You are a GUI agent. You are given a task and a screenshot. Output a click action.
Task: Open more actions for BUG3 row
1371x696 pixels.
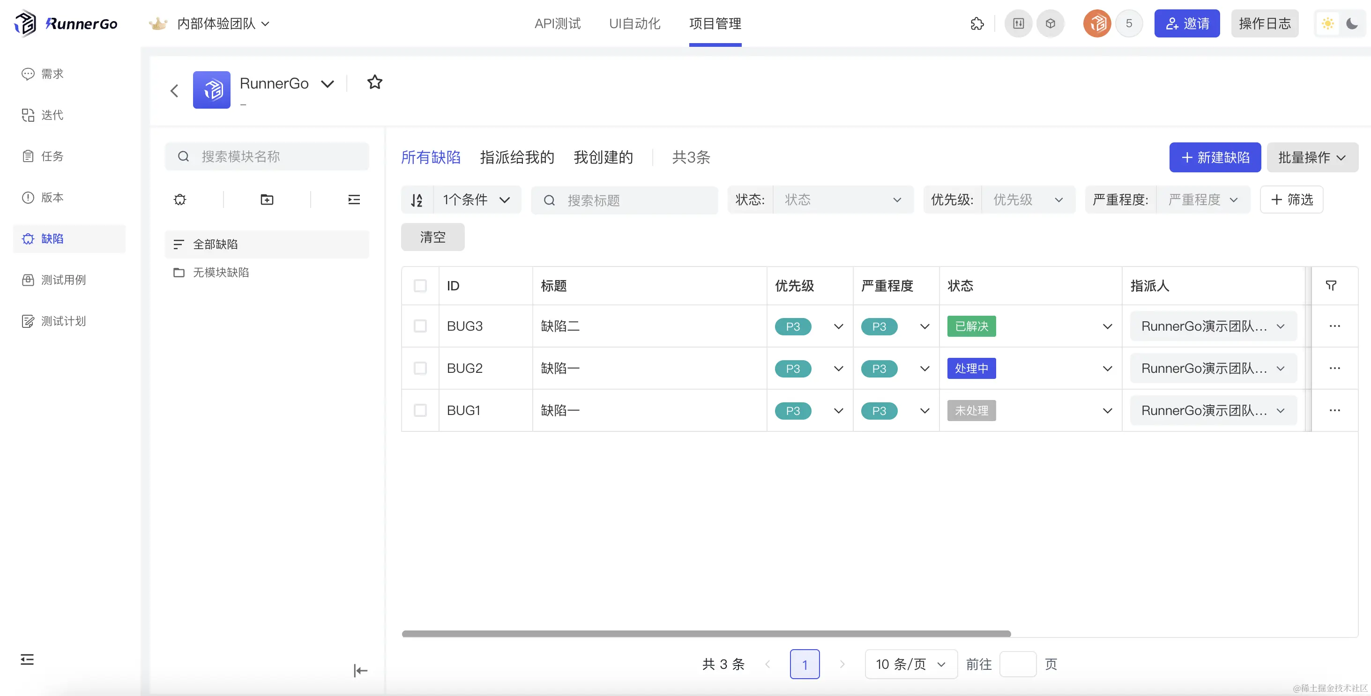[1334, 326]
